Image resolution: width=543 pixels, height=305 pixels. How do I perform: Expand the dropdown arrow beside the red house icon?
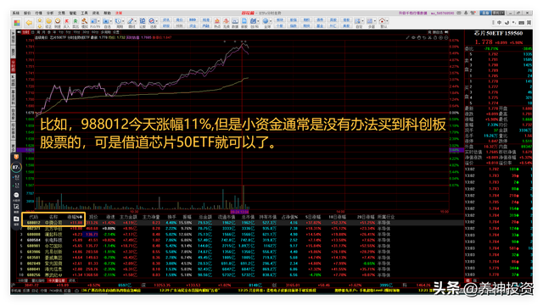(x=387, y=21)
